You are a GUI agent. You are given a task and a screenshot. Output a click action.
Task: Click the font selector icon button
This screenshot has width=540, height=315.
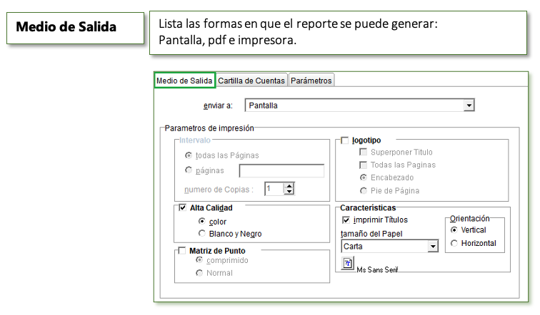(x=348, y=264)
